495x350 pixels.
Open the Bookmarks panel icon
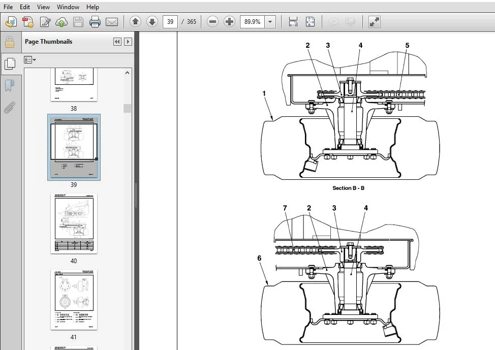coord(10,85)
